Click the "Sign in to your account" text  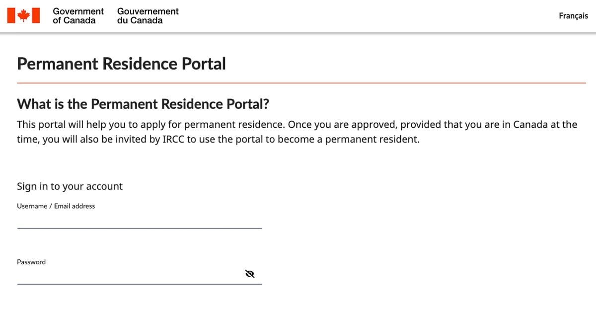click(70, 186)
